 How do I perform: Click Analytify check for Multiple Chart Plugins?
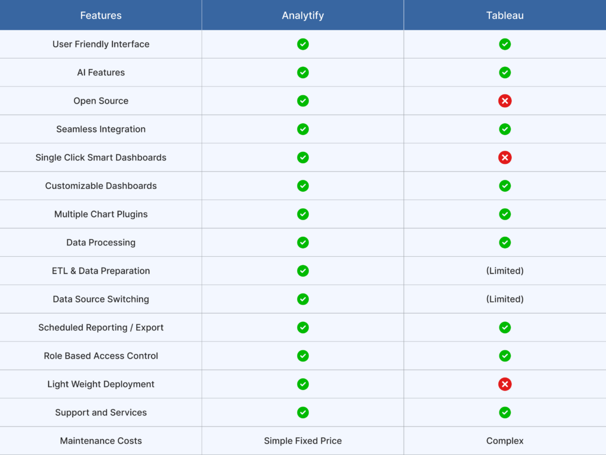pyautogui.click(x=303, y=214)
